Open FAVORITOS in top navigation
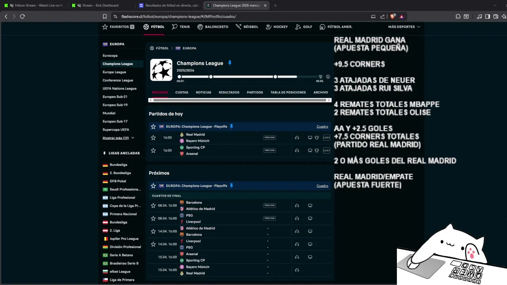The image size is (507, 285). pos(118,27)
